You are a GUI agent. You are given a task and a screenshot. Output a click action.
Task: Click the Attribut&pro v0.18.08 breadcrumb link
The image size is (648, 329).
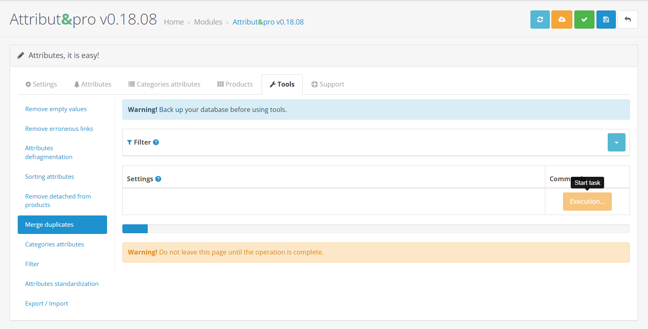(268, 22)
